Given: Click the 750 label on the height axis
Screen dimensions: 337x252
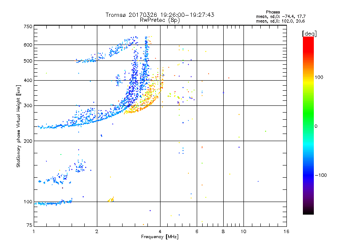Looking at the screenshot, I should (x=28, y=26).
